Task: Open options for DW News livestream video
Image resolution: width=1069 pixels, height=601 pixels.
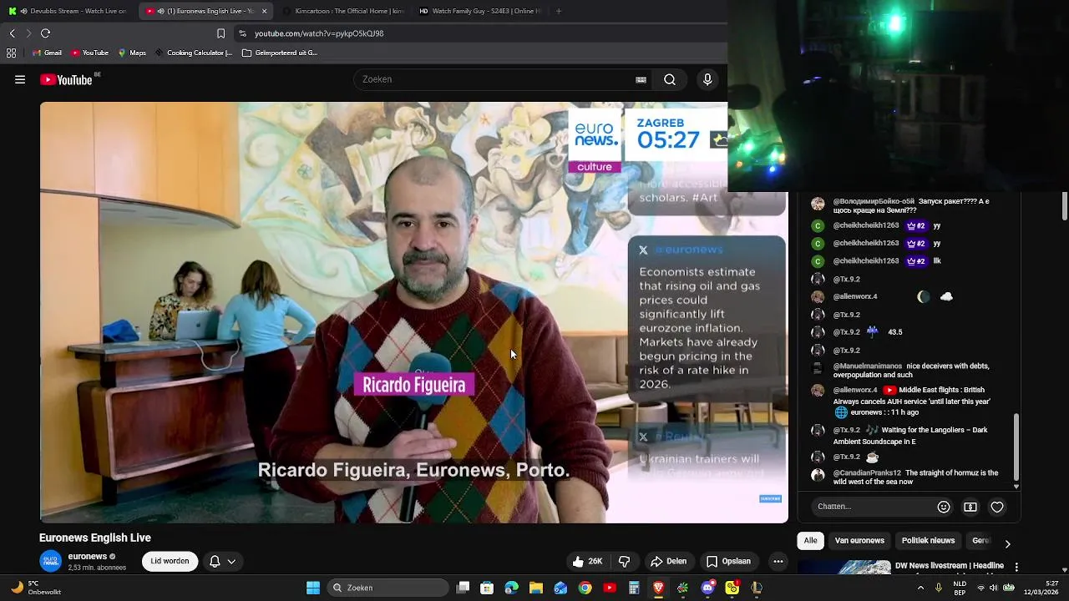Action: coord(1016,567)
